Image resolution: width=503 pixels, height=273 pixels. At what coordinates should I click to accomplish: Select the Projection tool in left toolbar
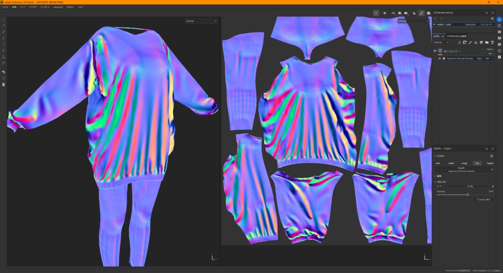[3, 32]
